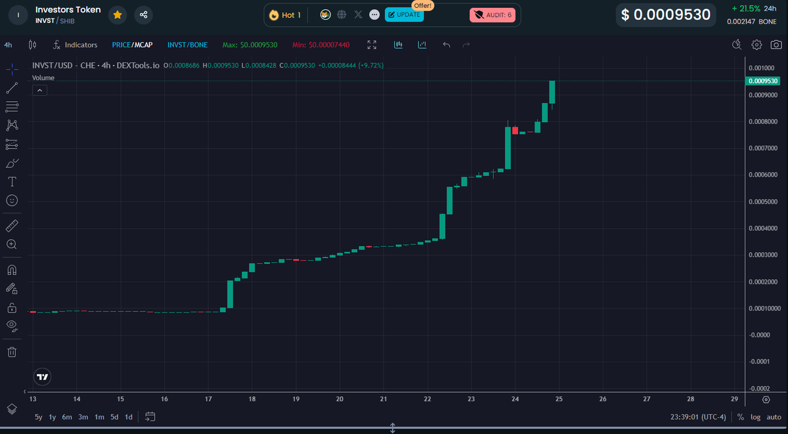Set the date range to 5d
The width and height of the screenshot is (788, 434).
click(115, 417)
